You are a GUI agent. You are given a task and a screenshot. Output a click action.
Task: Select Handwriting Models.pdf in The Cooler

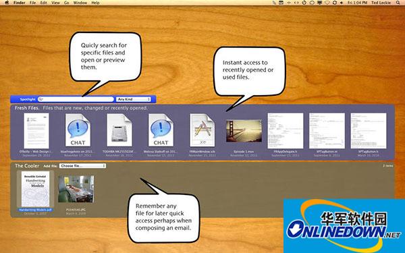point(35,189)
